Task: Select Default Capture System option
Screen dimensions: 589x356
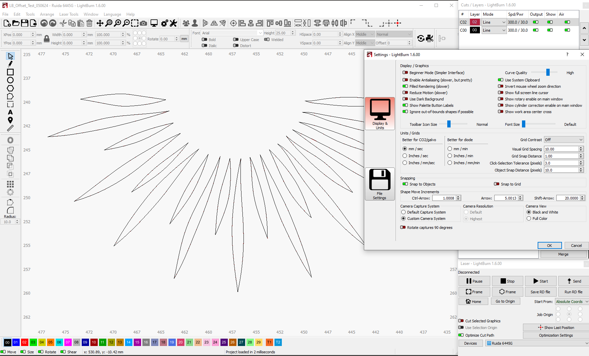Action: (403, 212)
